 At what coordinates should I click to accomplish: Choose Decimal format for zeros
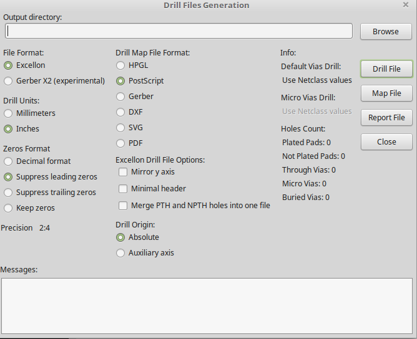[8, 161]
